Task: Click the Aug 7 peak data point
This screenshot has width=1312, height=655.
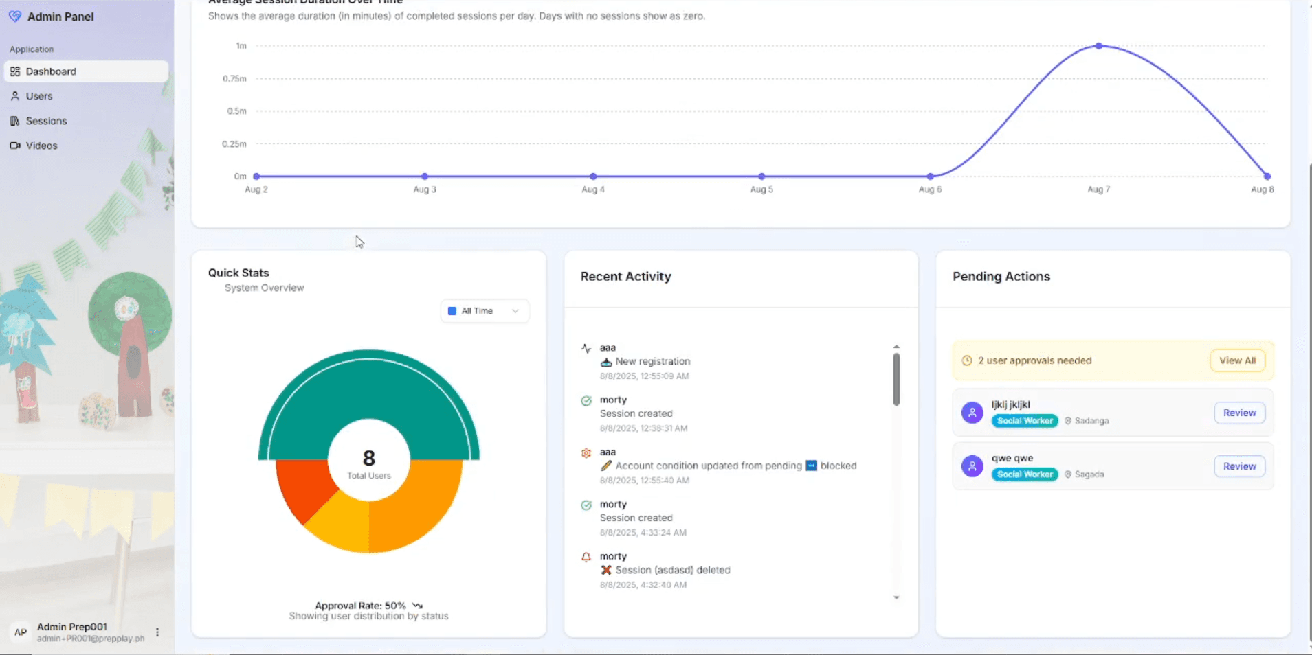Action: click(1099, 46)
